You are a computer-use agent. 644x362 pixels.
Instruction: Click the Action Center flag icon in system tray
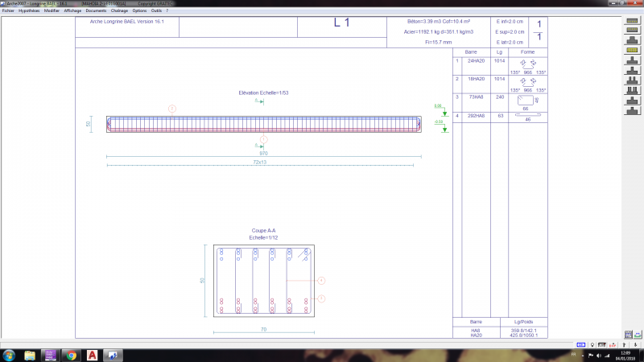point(591,356)
